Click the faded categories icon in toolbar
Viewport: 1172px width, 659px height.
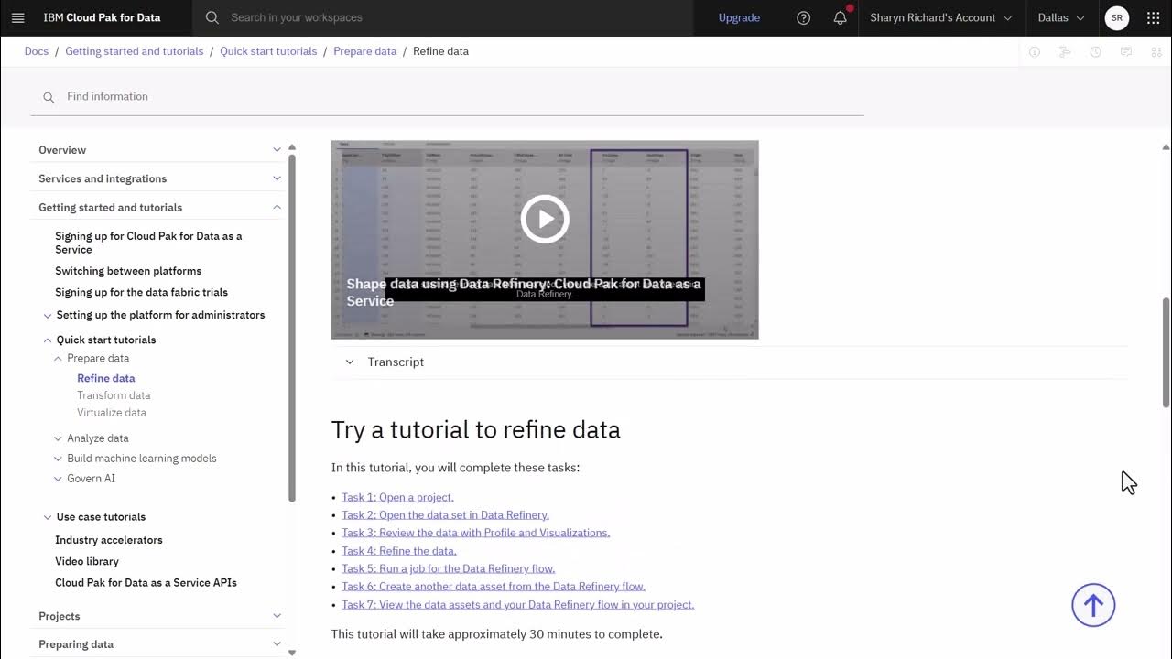[x=1156, y=52]
